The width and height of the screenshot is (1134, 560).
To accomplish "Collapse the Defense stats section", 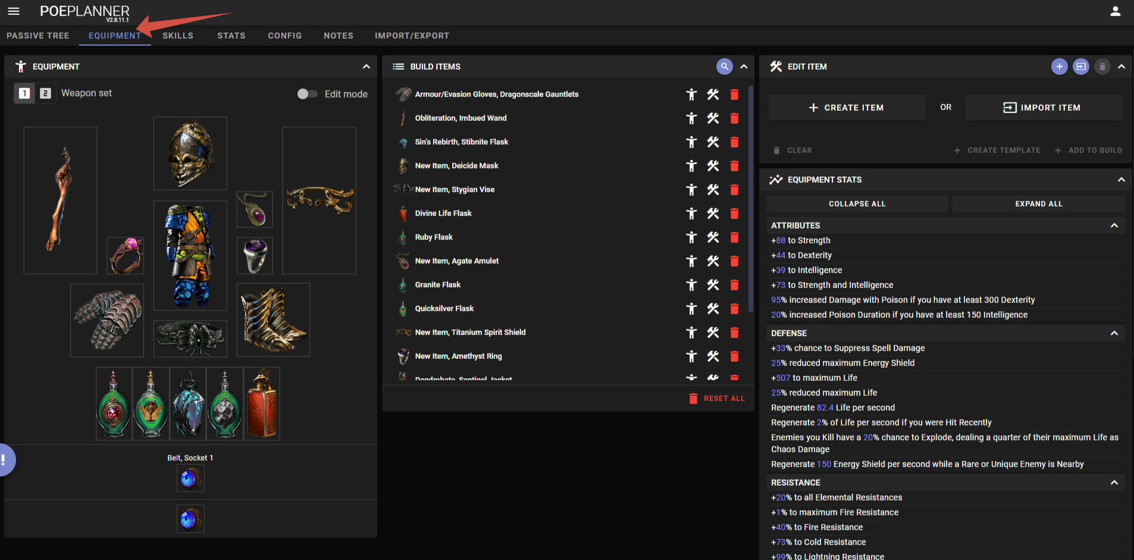I will pos(1114,333).
